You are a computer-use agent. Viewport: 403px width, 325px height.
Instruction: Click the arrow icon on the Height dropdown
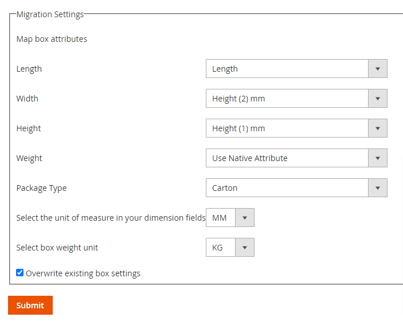377,128
